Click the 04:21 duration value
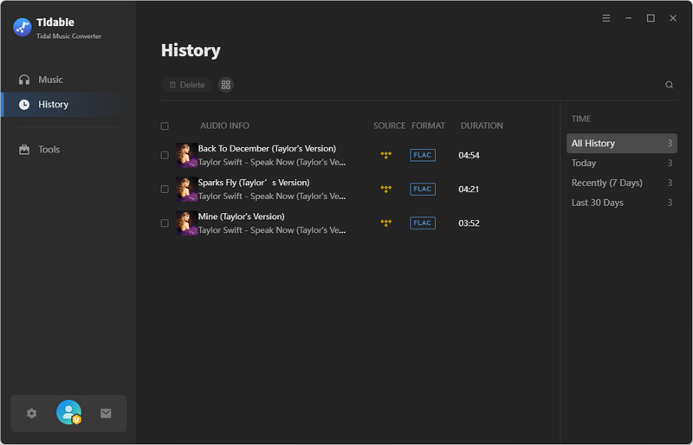Screen dimensions: 693x445 pyautogui.click(x=469, y=189)
